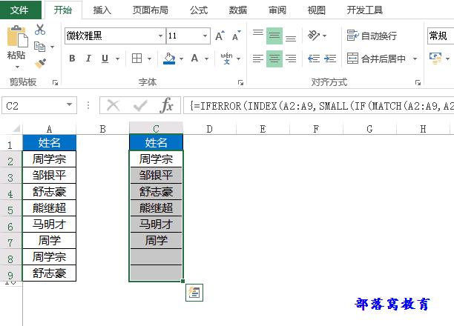
Task: Select column C header
Action: (156, 128)
